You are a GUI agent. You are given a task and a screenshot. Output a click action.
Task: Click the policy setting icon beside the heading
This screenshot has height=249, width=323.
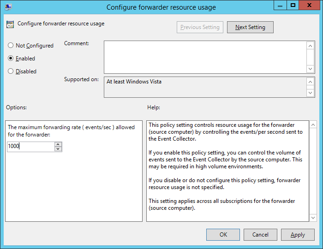(10, 24)
